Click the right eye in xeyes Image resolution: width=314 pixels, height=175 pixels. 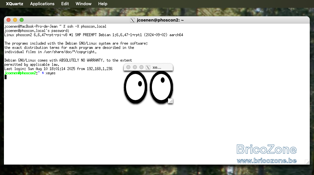pos(161,87)
